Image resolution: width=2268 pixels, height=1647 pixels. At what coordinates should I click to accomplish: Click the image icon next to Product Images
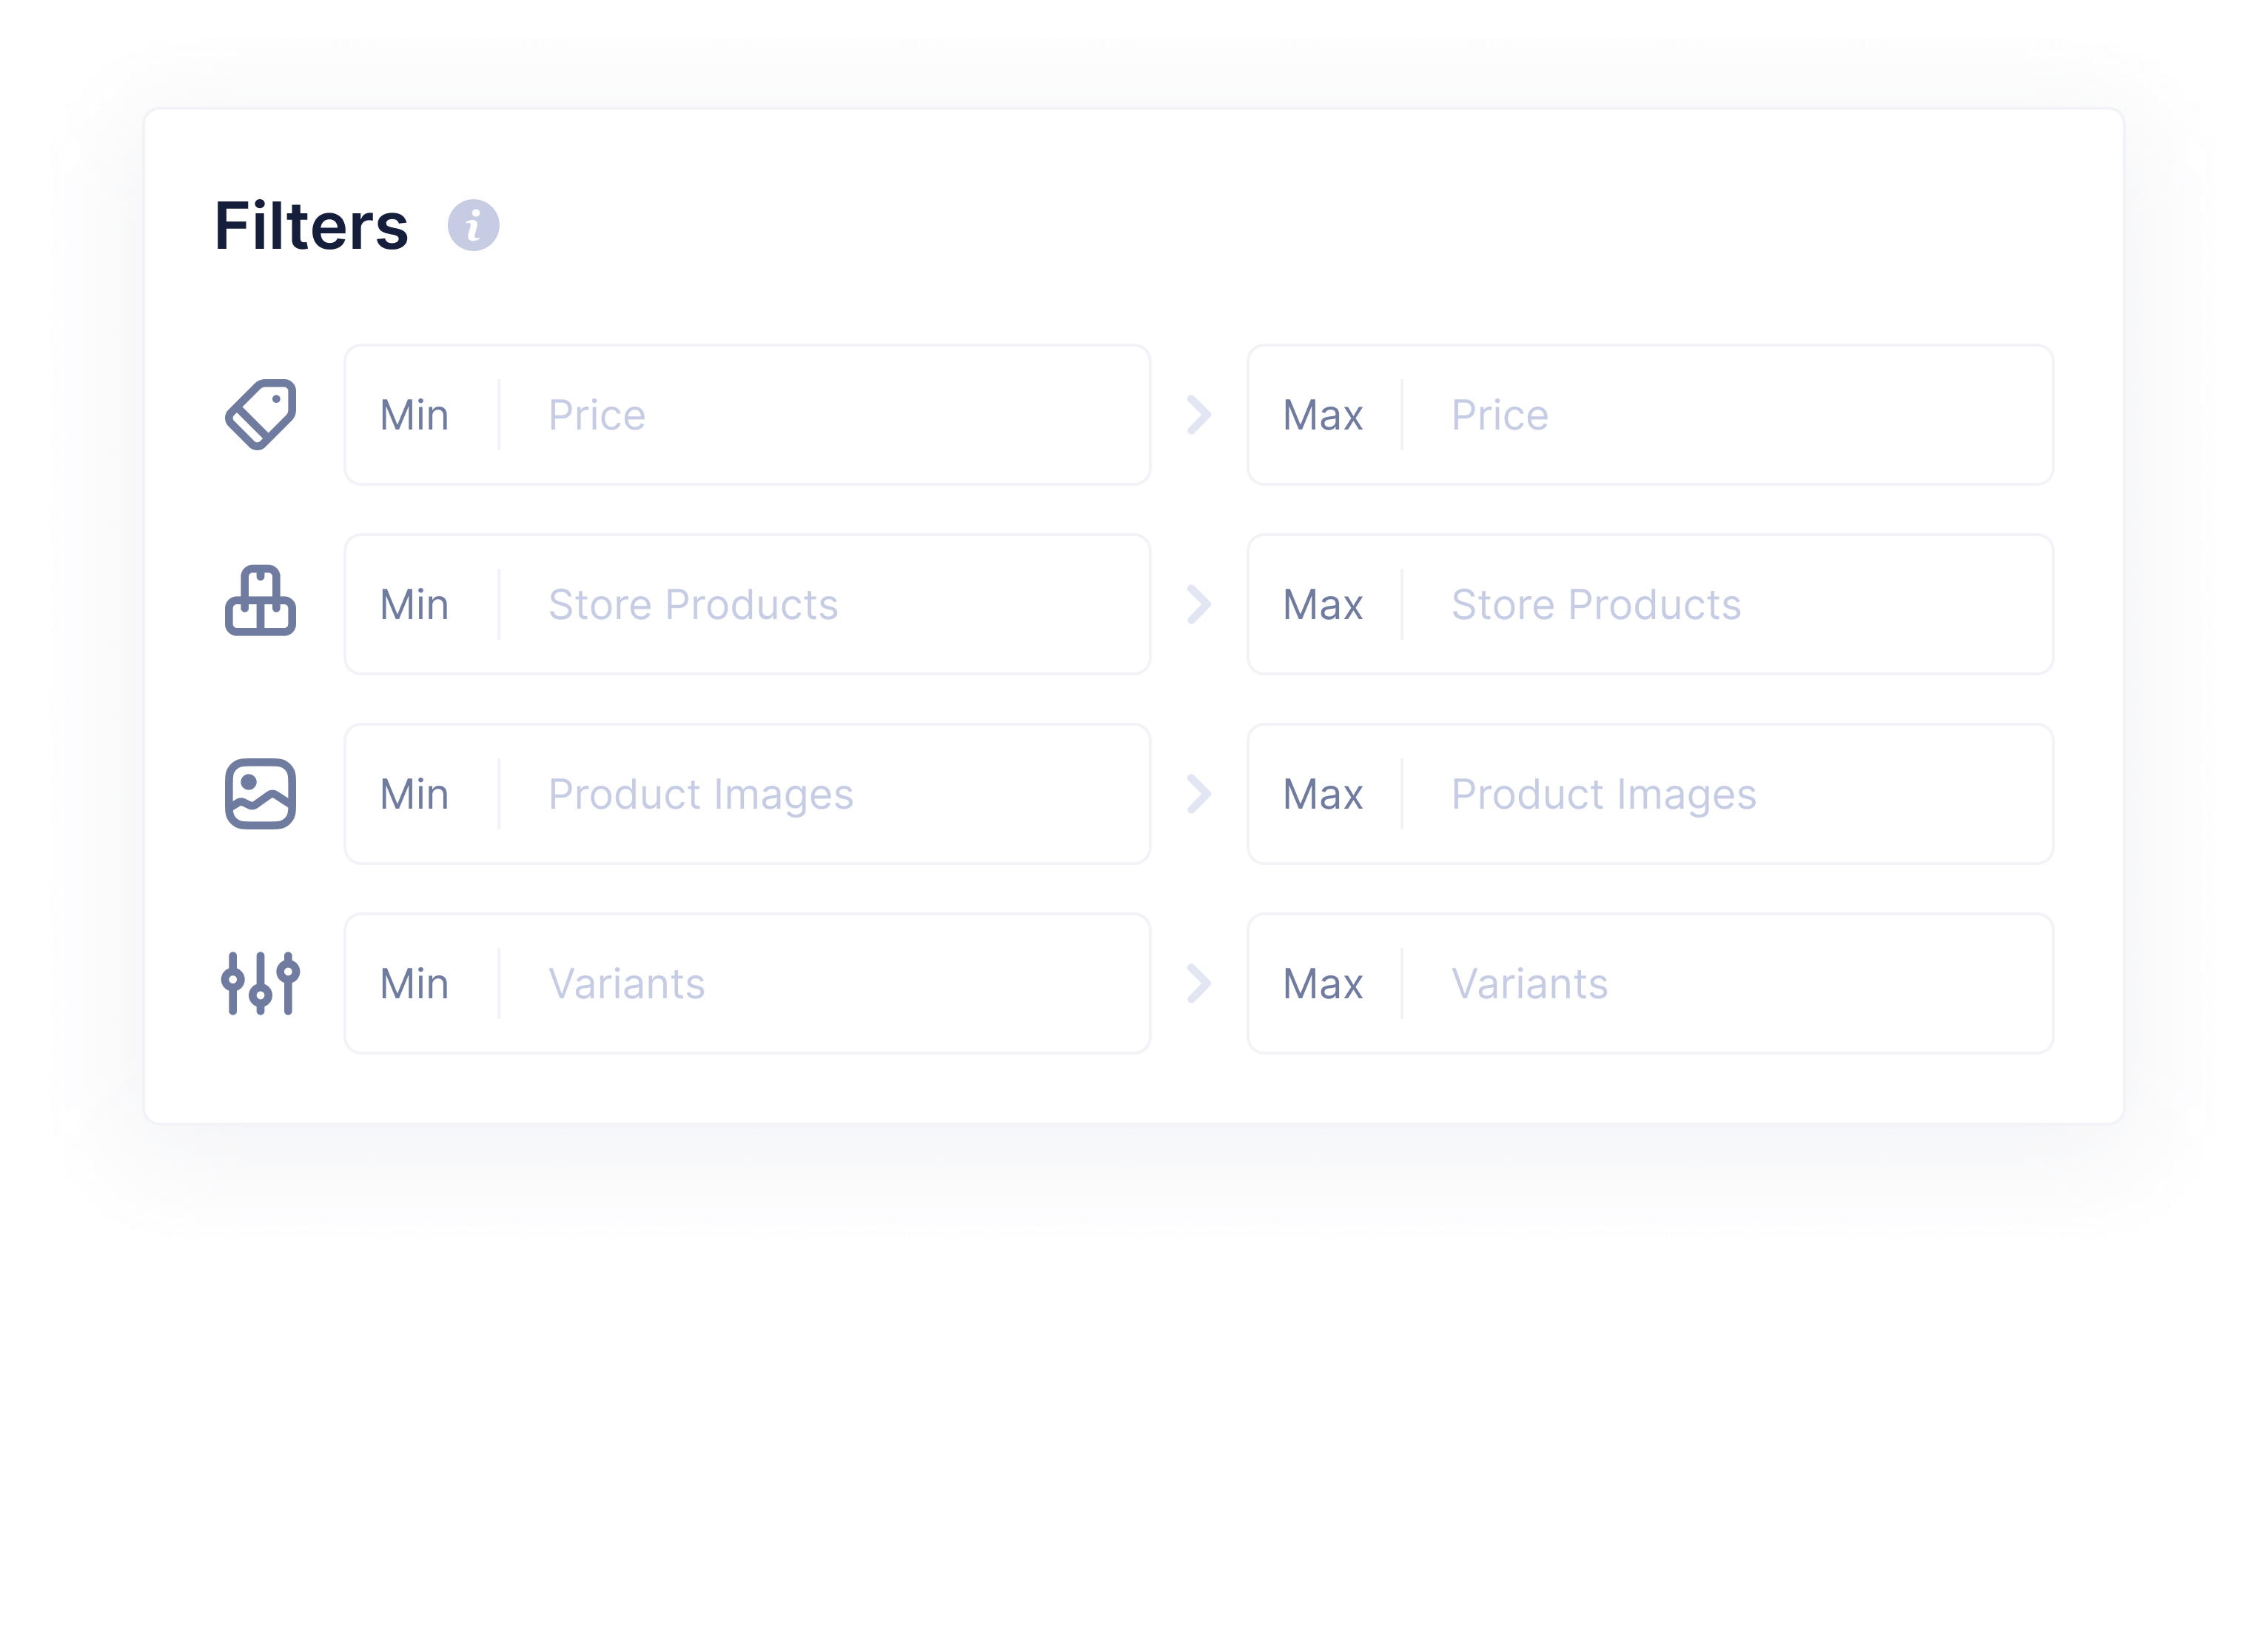(x=261, y=793)
